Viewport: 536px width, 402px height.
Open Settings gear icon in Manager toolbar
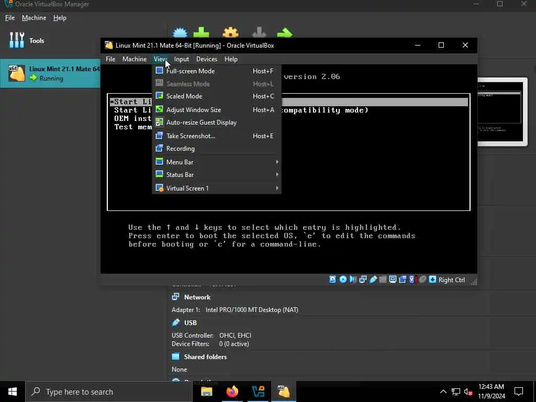pyautogui.click(x=230, y=33)
